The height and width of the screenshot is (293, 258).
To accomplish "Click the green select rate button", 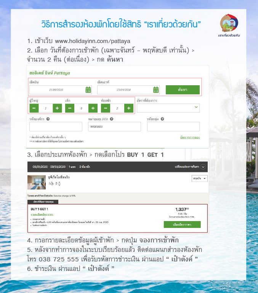I will 182,225.
